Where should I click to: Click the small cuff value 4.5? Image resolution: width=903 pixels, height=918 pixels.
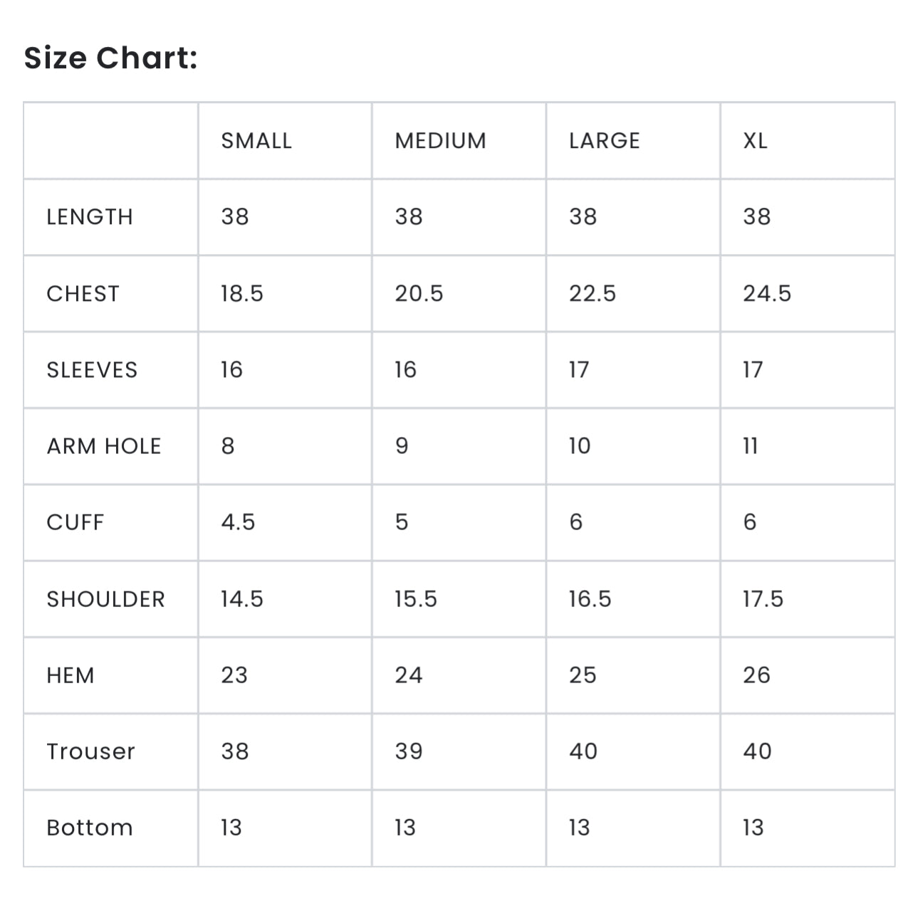pos(238,522)
